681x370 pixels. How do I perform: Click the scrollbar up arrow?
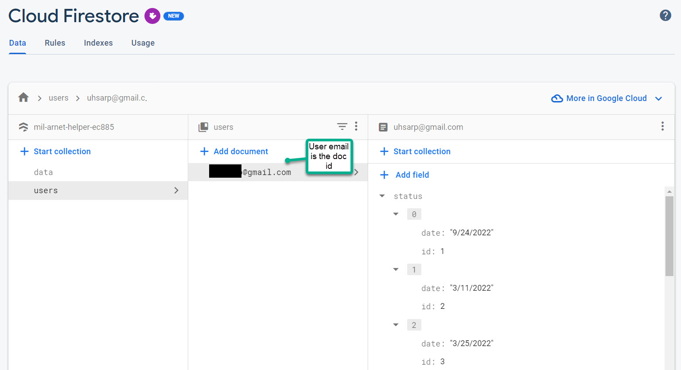(x=669, y=191)
